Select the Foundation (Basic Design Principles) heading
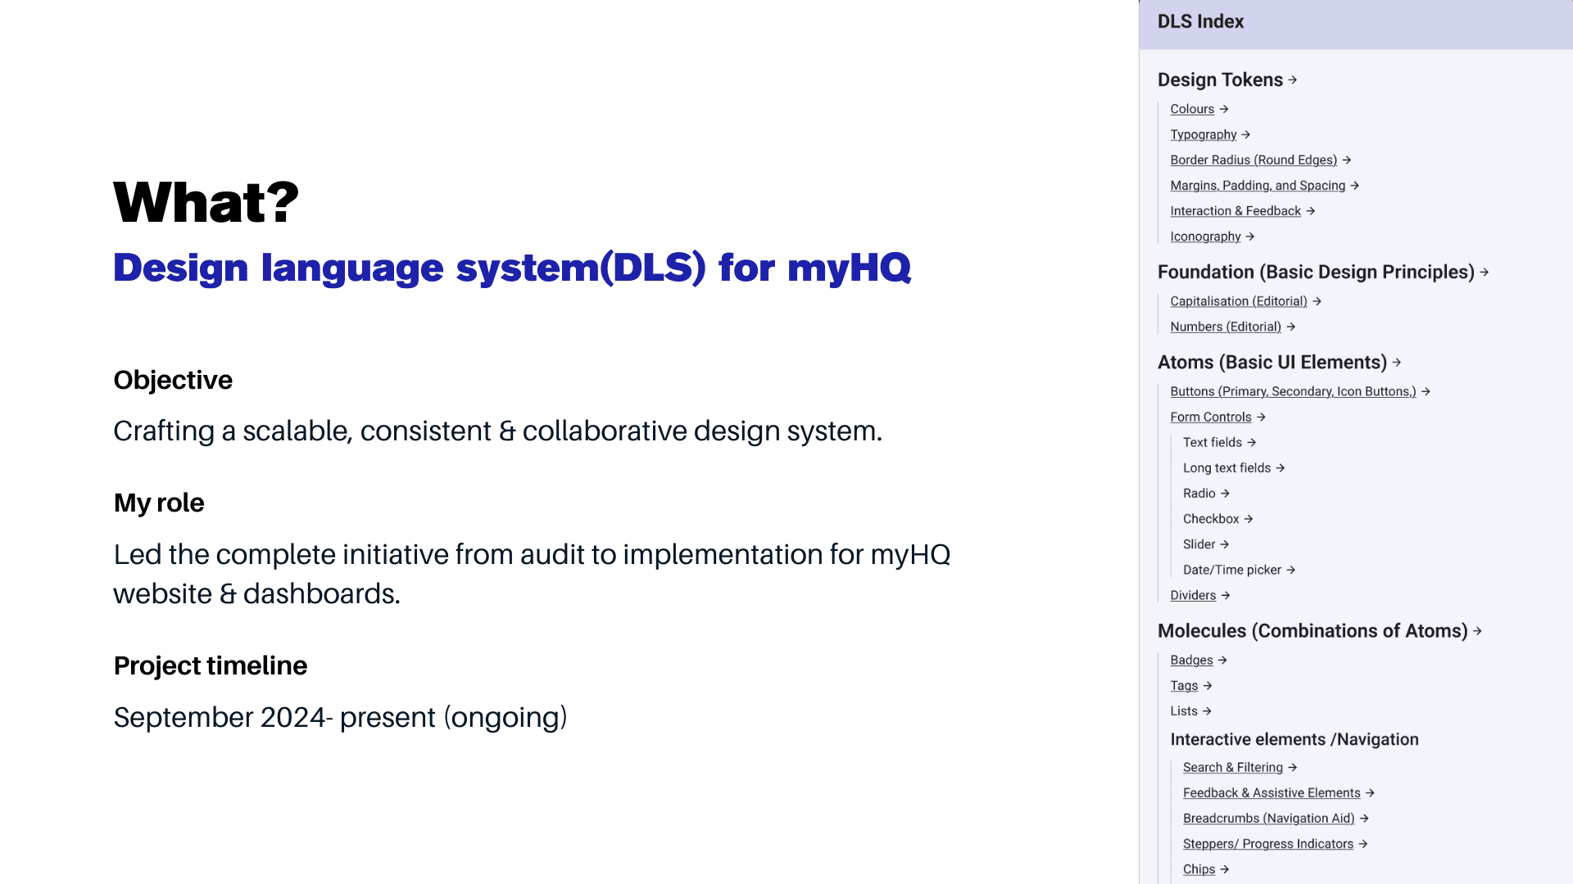Image resolution: width=1573 pixels, height=884 pixels. pyautogui.click(x=1315, y=272)
